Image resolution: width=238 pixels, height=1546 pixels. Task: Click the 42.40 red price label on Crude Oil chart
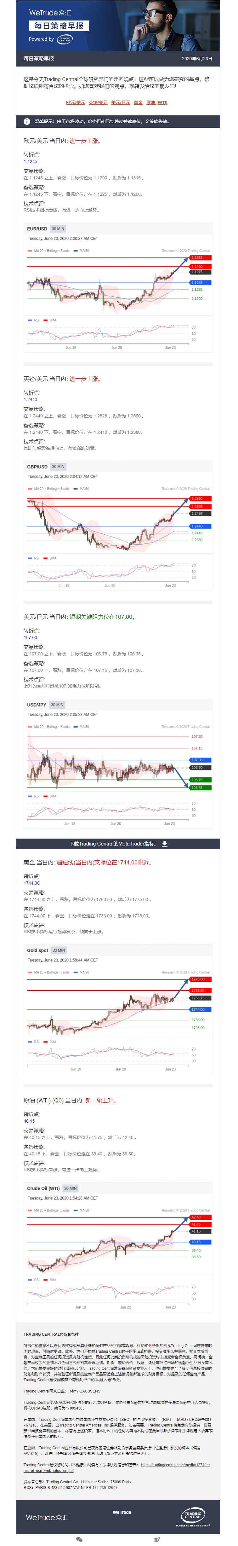coord(200,1217)
